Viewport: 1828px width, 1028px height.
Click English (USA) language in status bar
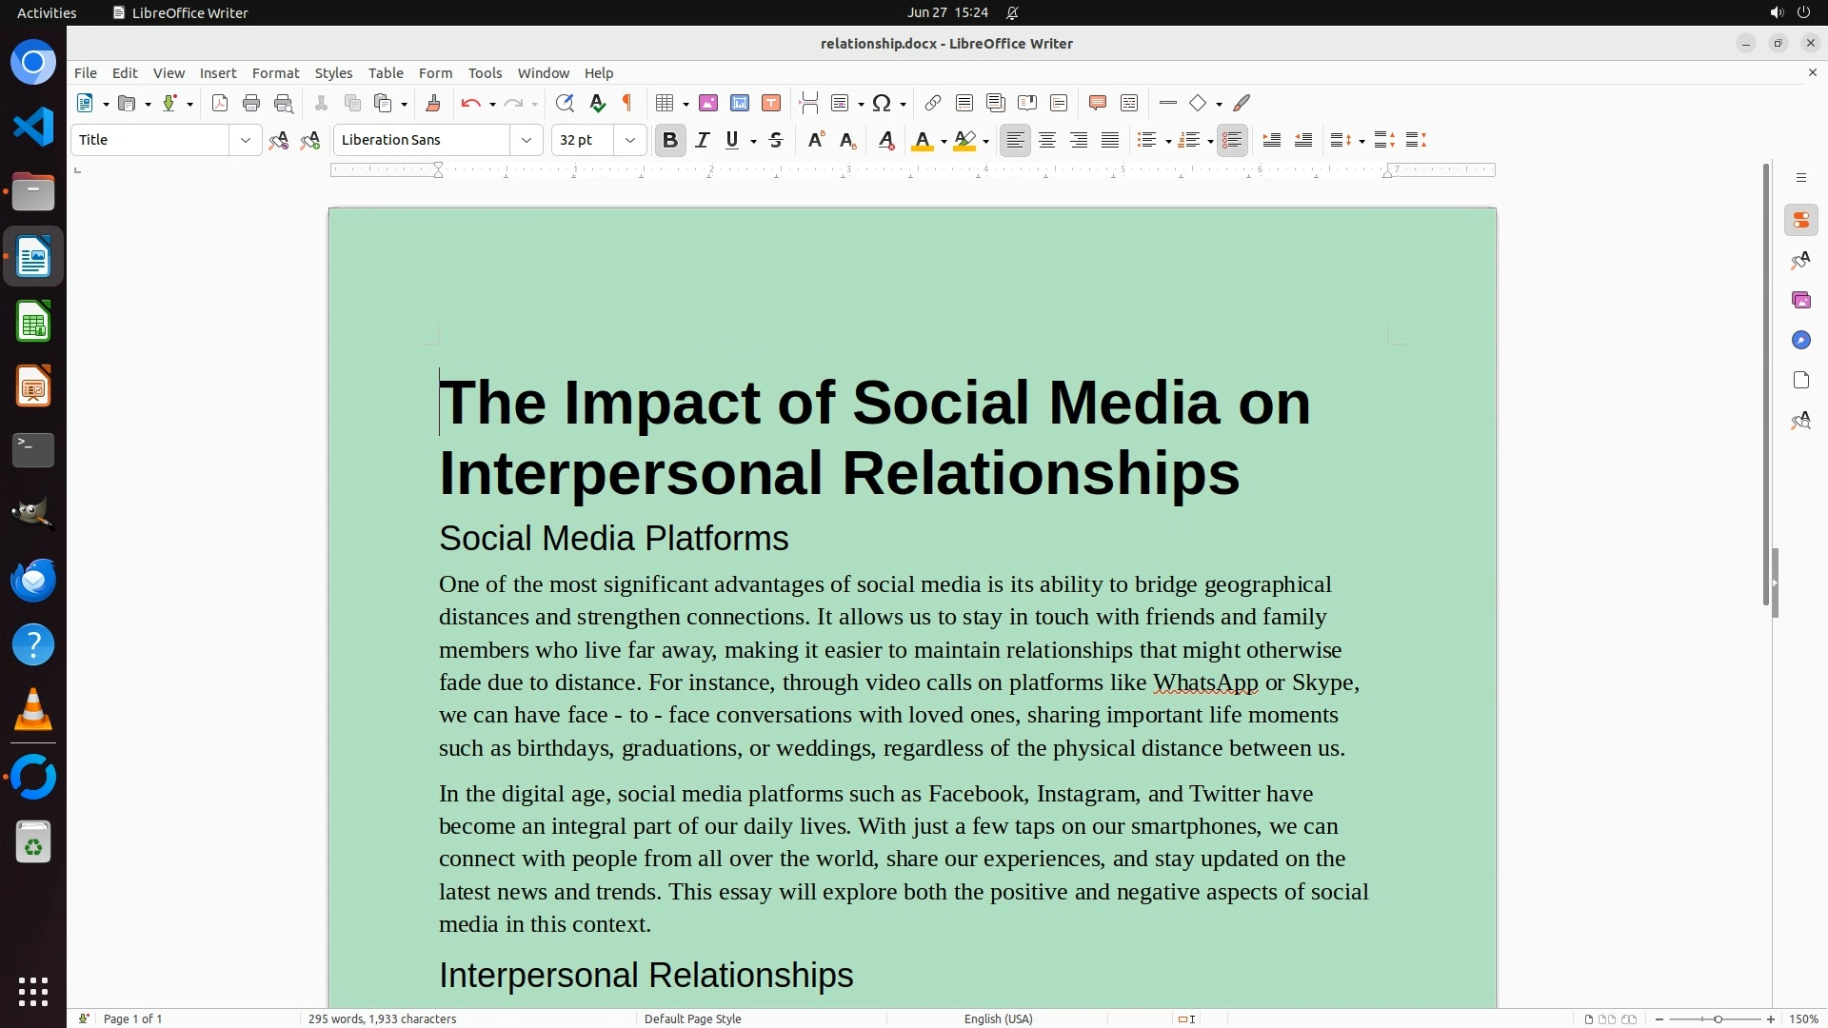(998, 1018)
